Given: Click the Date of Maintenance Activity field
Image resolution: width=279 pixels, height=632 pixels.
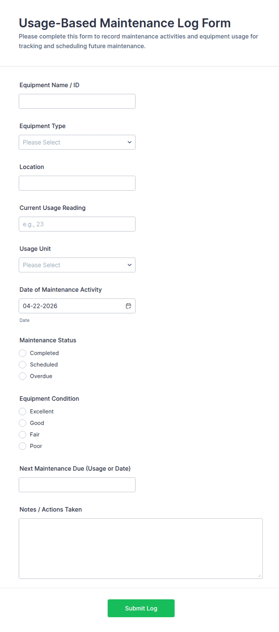Looking at the screenshot, I should 69,306.
